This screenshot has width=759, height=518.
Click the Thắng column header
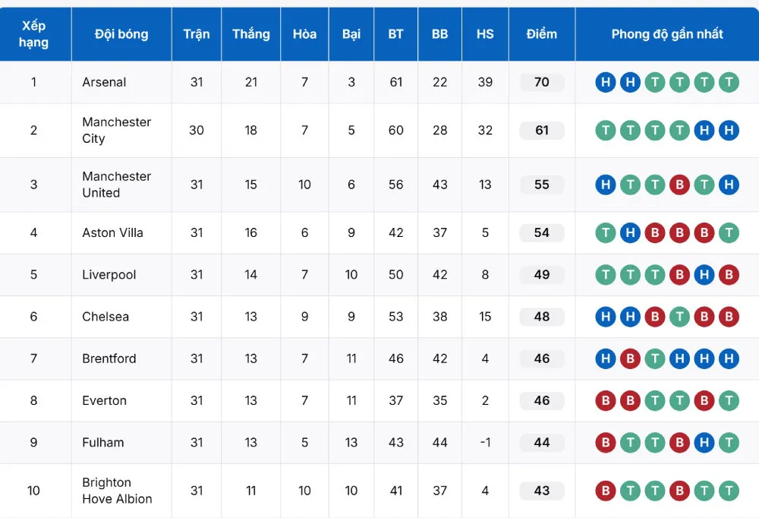pos(250,34)
